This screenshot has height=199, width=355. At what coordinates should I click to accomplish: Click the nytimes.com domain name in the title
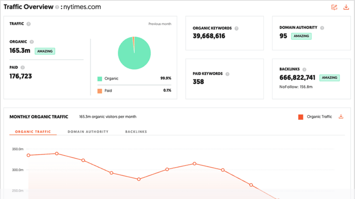pos(82,7)
